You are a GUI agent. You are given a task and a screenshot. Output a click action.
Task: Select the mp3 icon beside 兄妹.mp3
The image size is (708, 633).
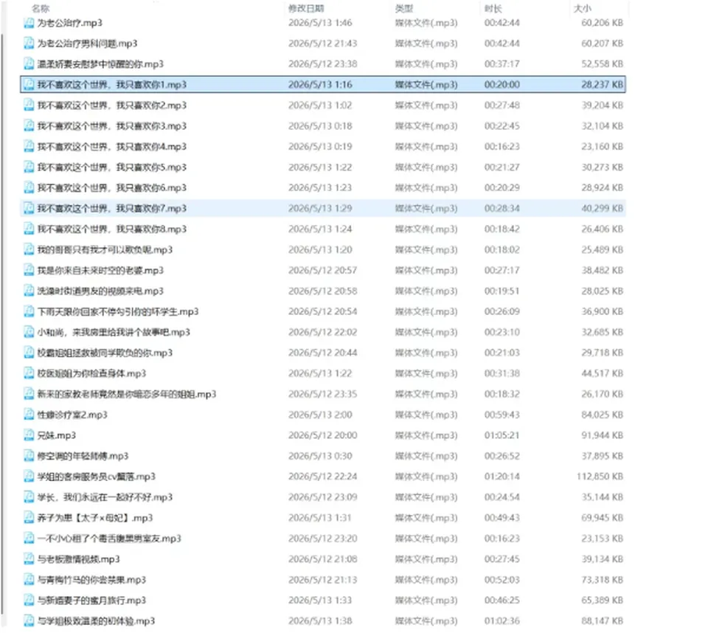tap(29, 435)
